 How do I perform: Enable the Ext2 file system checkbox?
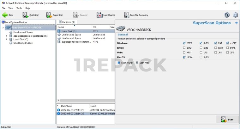(184, 48)
